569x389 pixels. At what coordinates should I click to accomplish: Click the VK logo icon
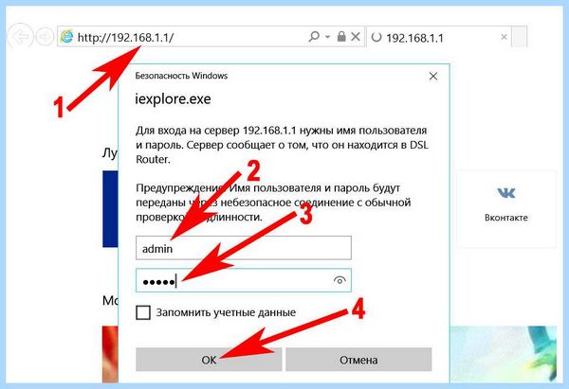click(x=506, y=192)
